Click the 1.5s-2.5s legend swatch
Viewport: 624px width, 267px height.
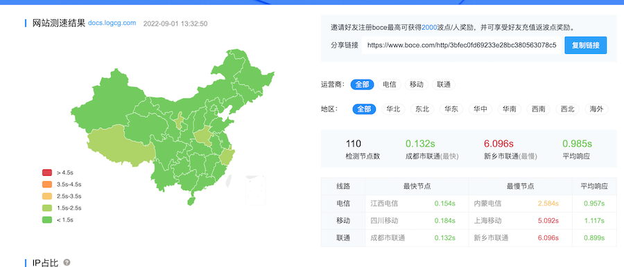click(x=47, y=208)
